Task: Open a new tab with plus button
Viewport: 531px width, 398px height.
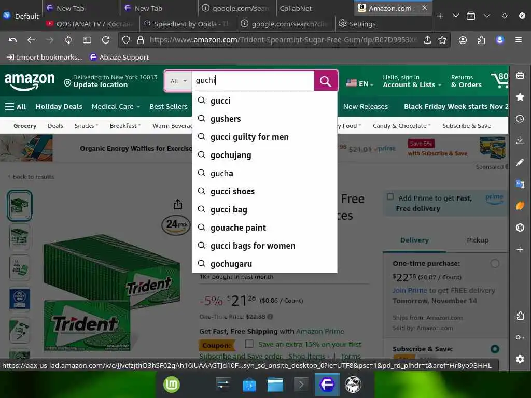Action: click(x=440, y=16)
